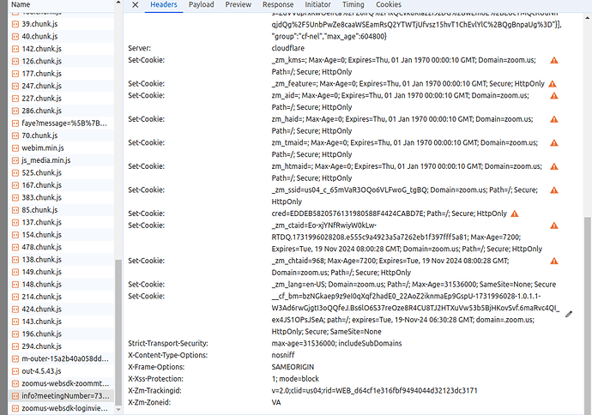The image size is (592, 415).
Task: Select m-outer-15a2b40a058dd request
Action: pos(61,358)
